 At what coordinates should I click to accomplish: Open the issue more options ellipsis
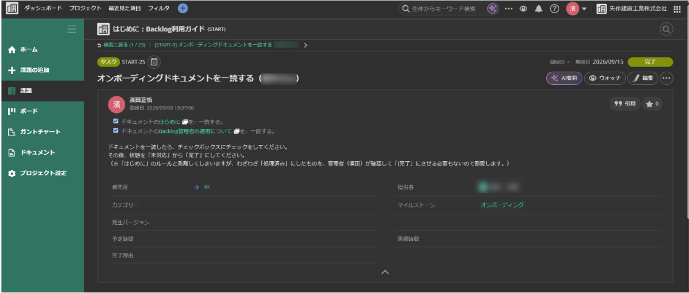click(666, 78)
